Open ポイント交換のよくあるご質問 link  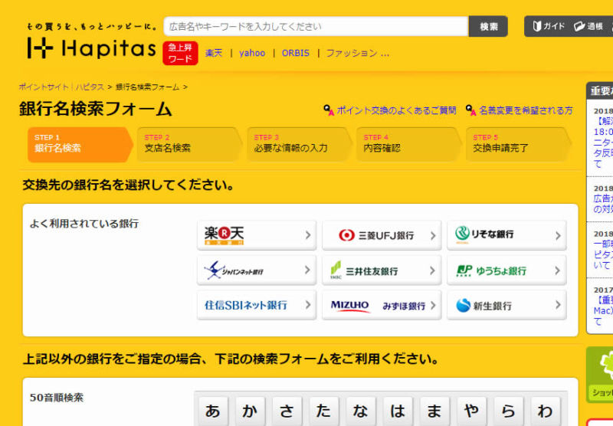coord(395,110)
